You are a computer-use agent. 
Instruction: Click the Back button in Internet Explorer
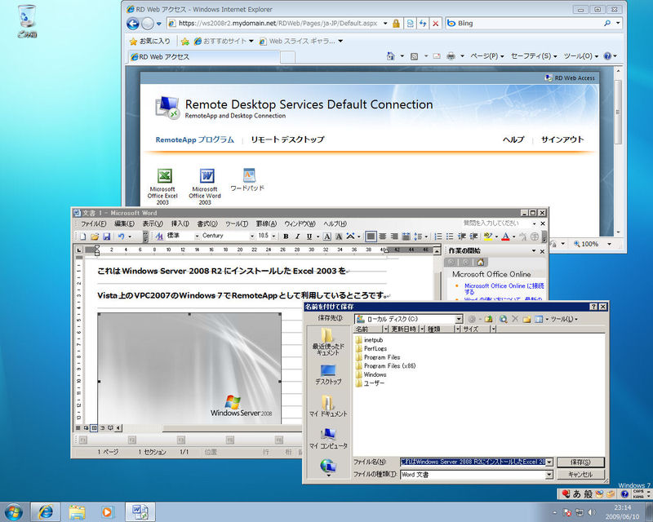[133, 24]
